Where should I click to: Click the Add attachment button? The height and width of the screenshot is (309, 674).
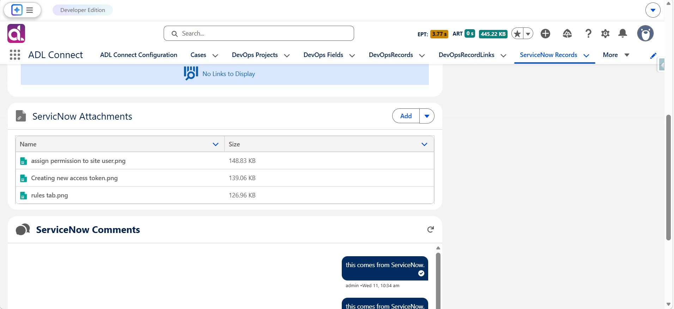(406, 116)
